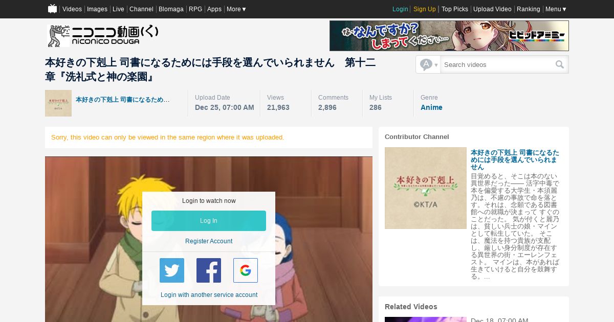This screenshot has width=614, height=322.
Task: Click the Views count 21,963
Action: coord(278,107)
